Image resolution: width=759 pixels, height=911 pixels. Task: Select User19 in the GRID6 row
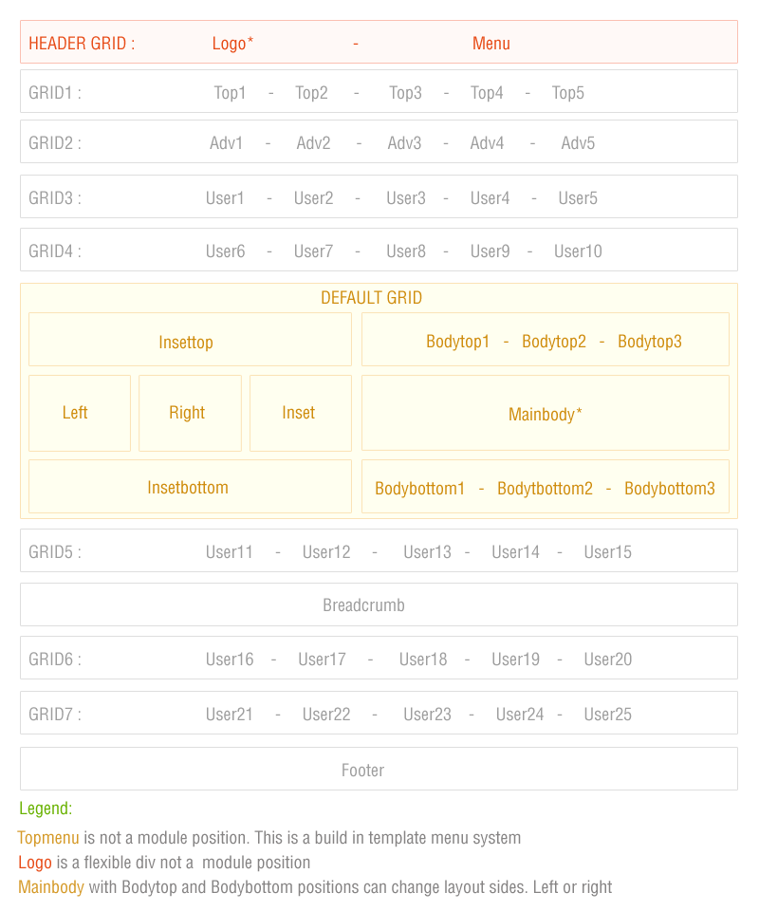coord(515,660)
